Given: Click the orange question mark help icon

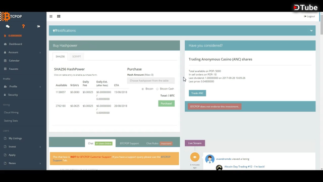Looking at the screenshot, I should click(x=23, y=26).
